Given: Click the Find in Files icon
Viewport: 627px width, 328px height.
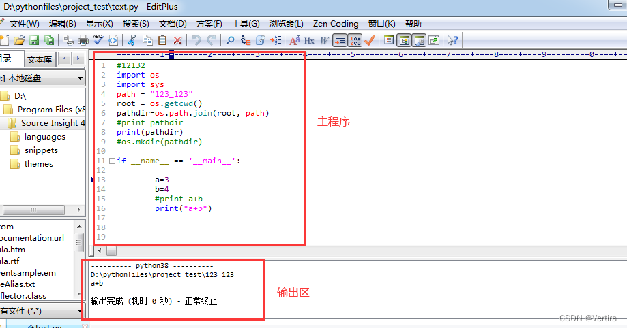Looking at the screenshot, I should pyautogui.click(x=261, y=40).
